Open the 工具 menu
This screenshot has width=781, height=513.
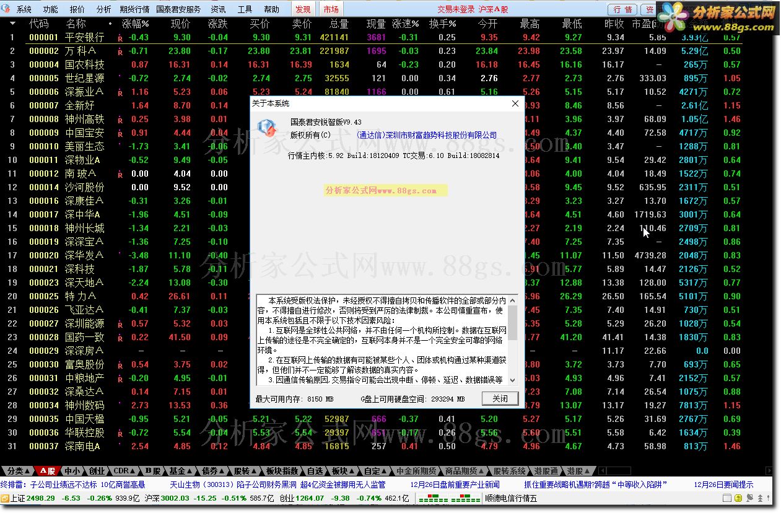click(x=245, y=9)
